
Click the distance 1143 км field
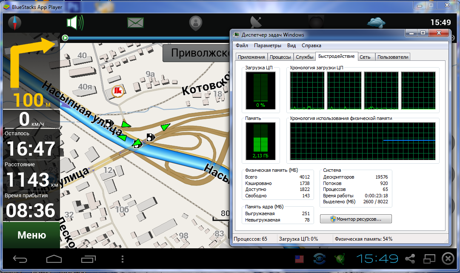[31, 175]
